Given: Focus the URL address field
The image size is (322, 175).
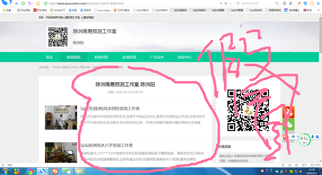Looking at the screenshot, I should (132, 4).
